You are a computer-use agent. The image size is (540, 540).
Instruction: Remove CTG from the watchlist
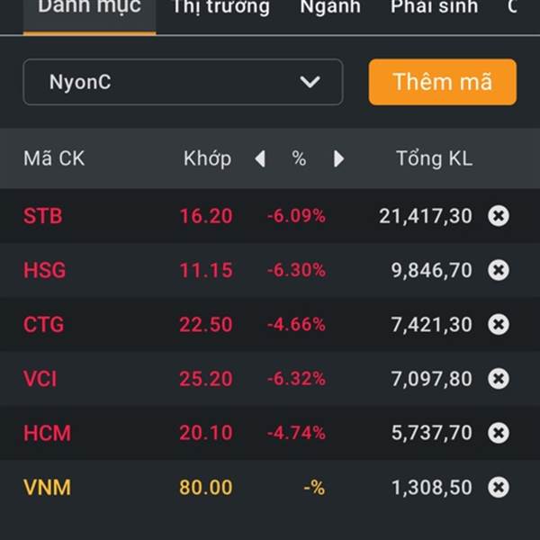pos(499,324)
